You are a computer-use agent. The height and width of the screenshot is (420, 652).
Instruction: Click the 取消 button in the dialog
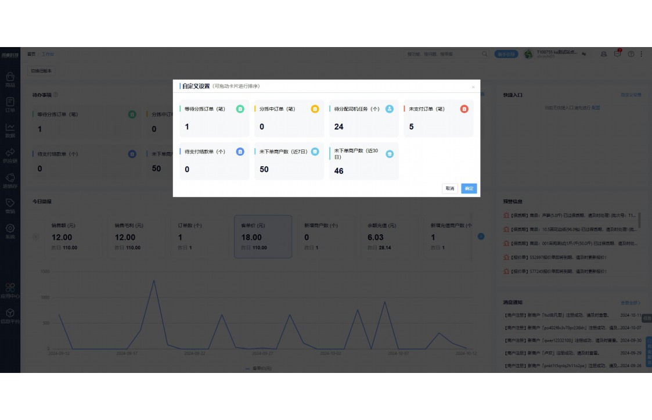point(450,189)
